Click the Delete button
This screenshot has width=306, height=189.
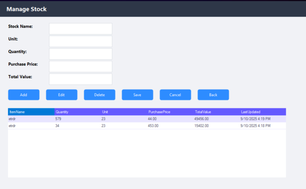[x=99, y=95]
